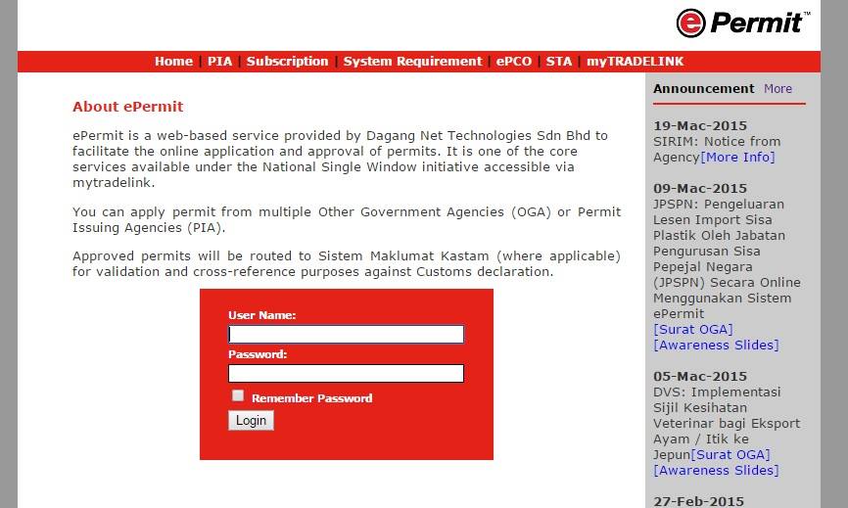This screenshot has height=508, width=848.
Task: Click the 09-Mac-2015 announcement date
Action: point(700,188)
